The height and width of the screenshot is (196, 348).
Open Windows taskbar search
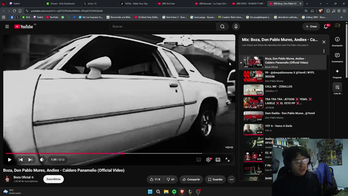pos(158,192)
